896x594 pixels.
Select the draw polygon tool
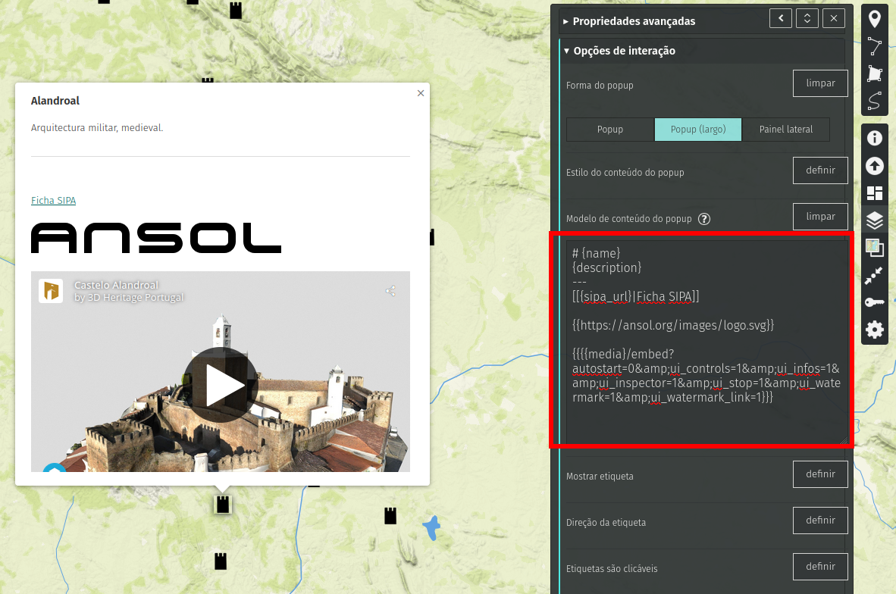point(874,73)
